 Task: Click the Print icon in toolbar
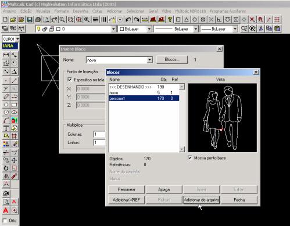click(x=38, y=20)
